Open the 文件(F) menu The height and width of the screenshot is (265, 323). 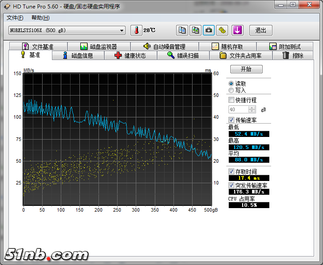tap(15, 18)
